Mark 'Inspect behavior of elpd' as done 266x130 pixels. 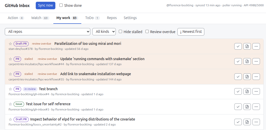[x=238, y=122]
